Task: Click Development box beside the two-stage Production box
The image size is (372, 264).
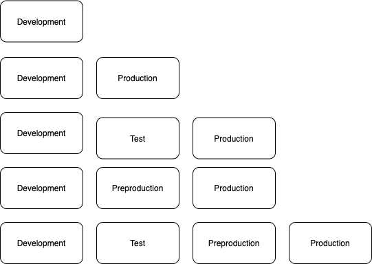Action: coord(41,78)
